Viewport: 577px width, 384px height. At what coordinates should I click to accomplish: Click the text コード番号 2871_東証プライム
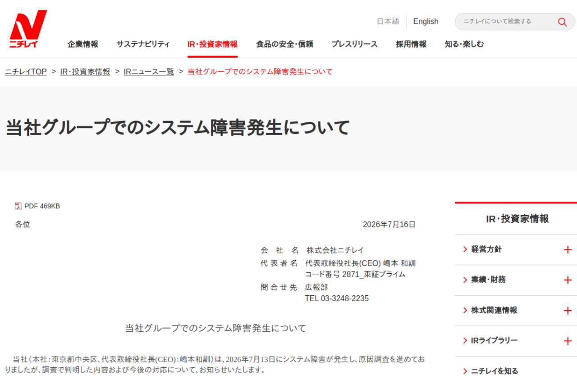coord(355,274)
